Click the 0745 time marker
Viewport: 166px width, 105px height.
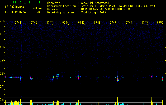pos(81,23)
